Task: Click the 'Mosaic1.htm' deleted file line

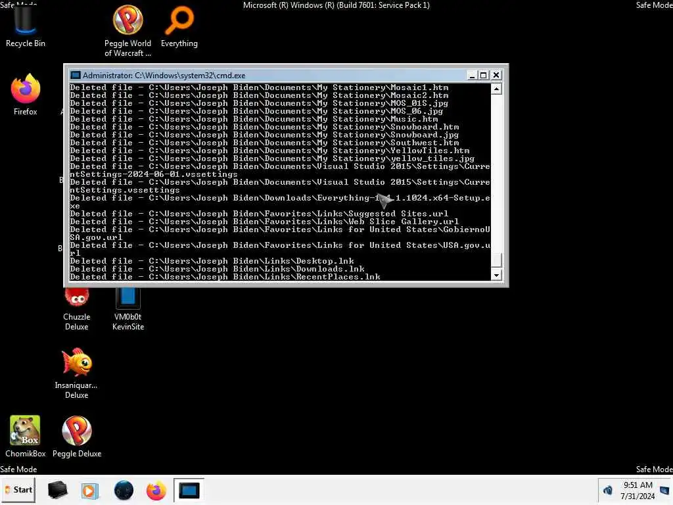Action: point(259,87)
